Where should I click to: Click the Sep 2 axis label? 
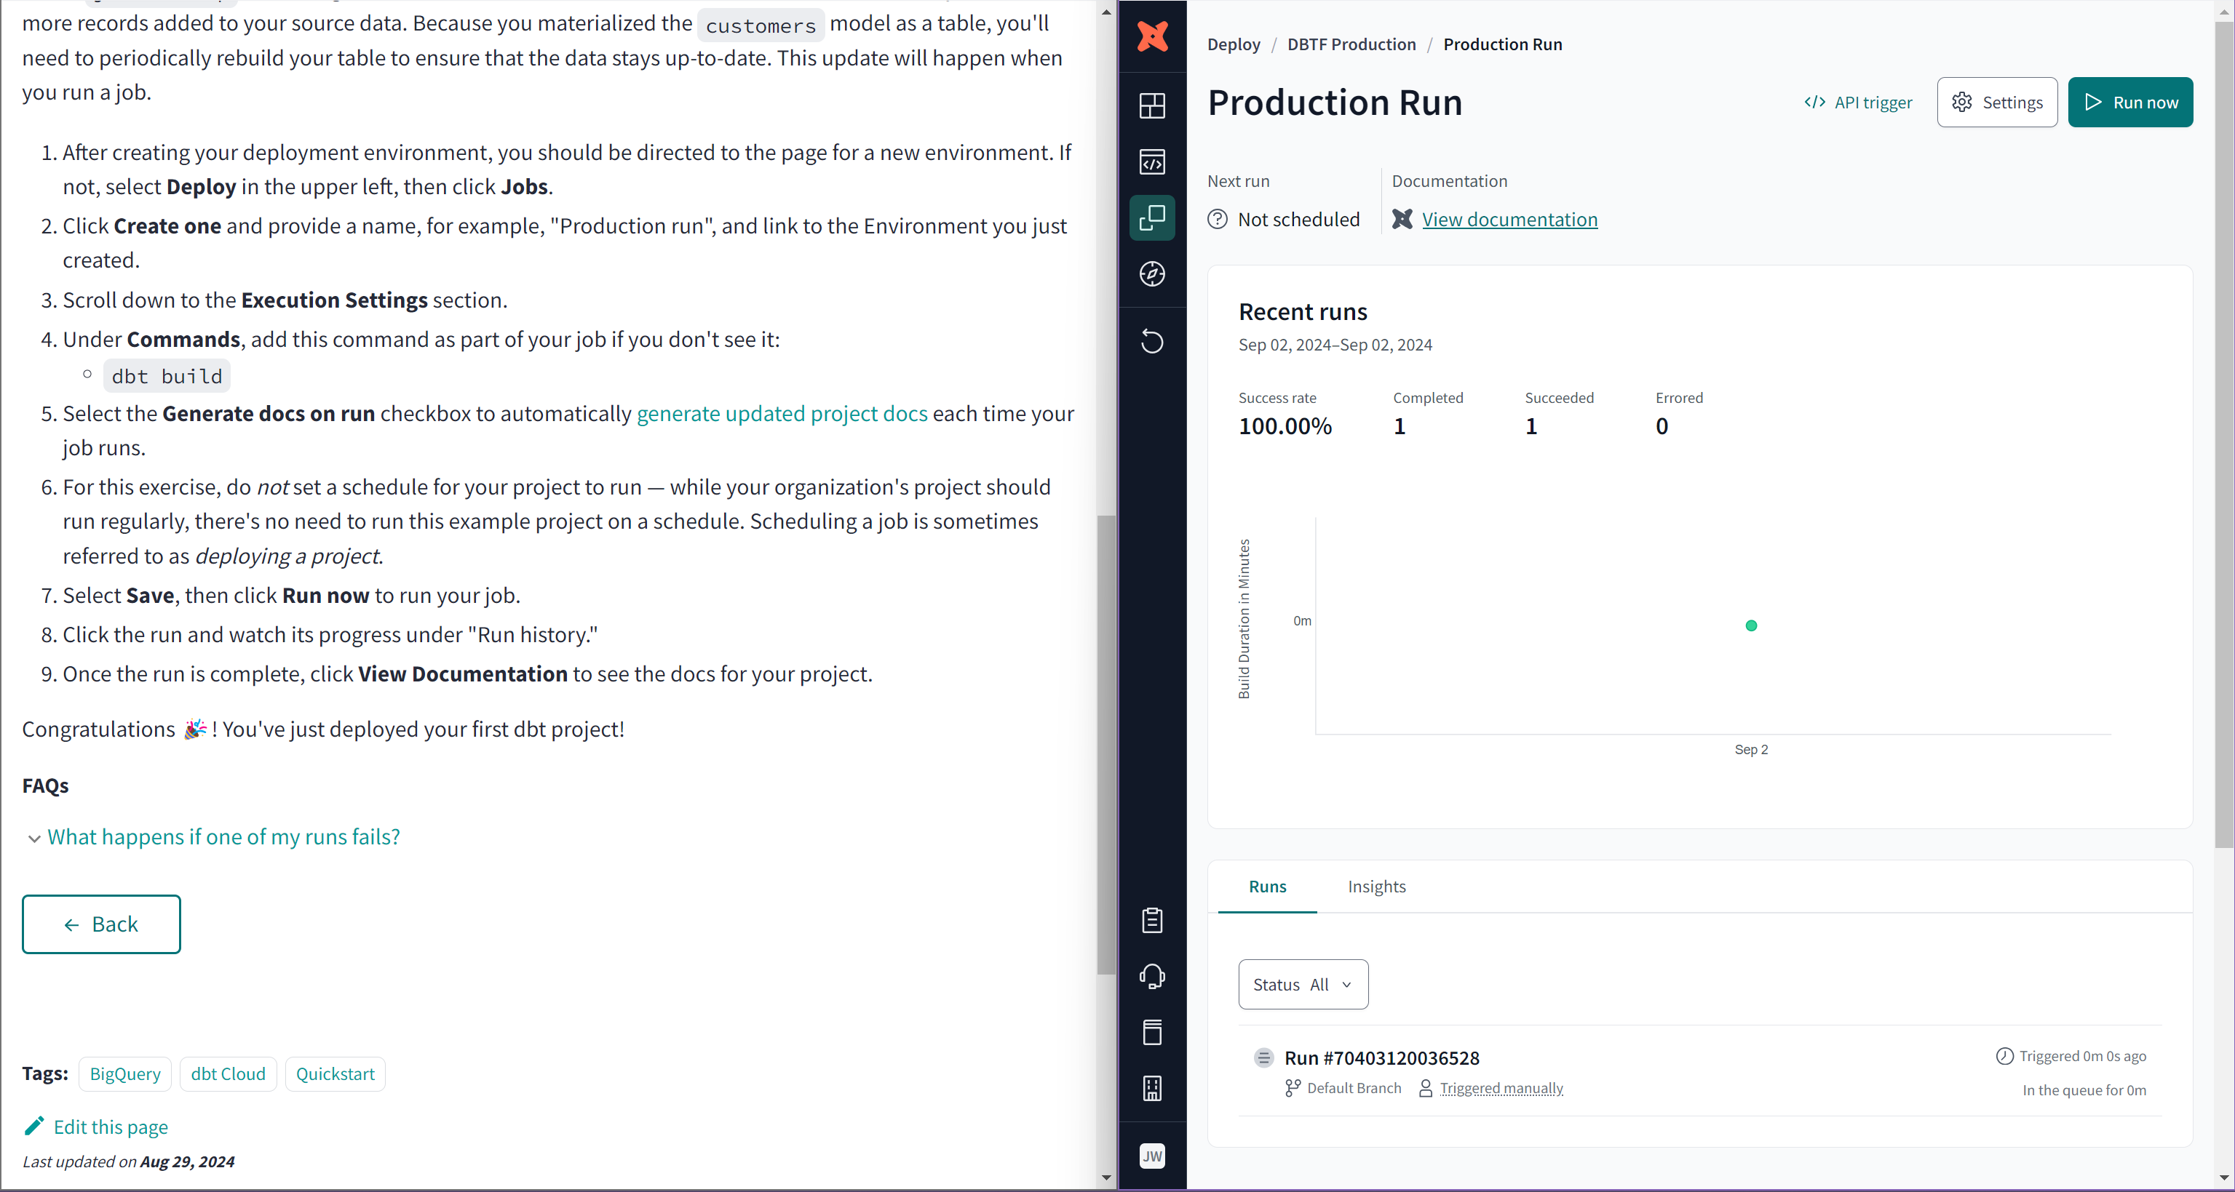[1751, 749]
